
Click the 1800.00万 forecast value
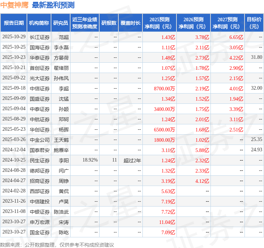point(164,140)
